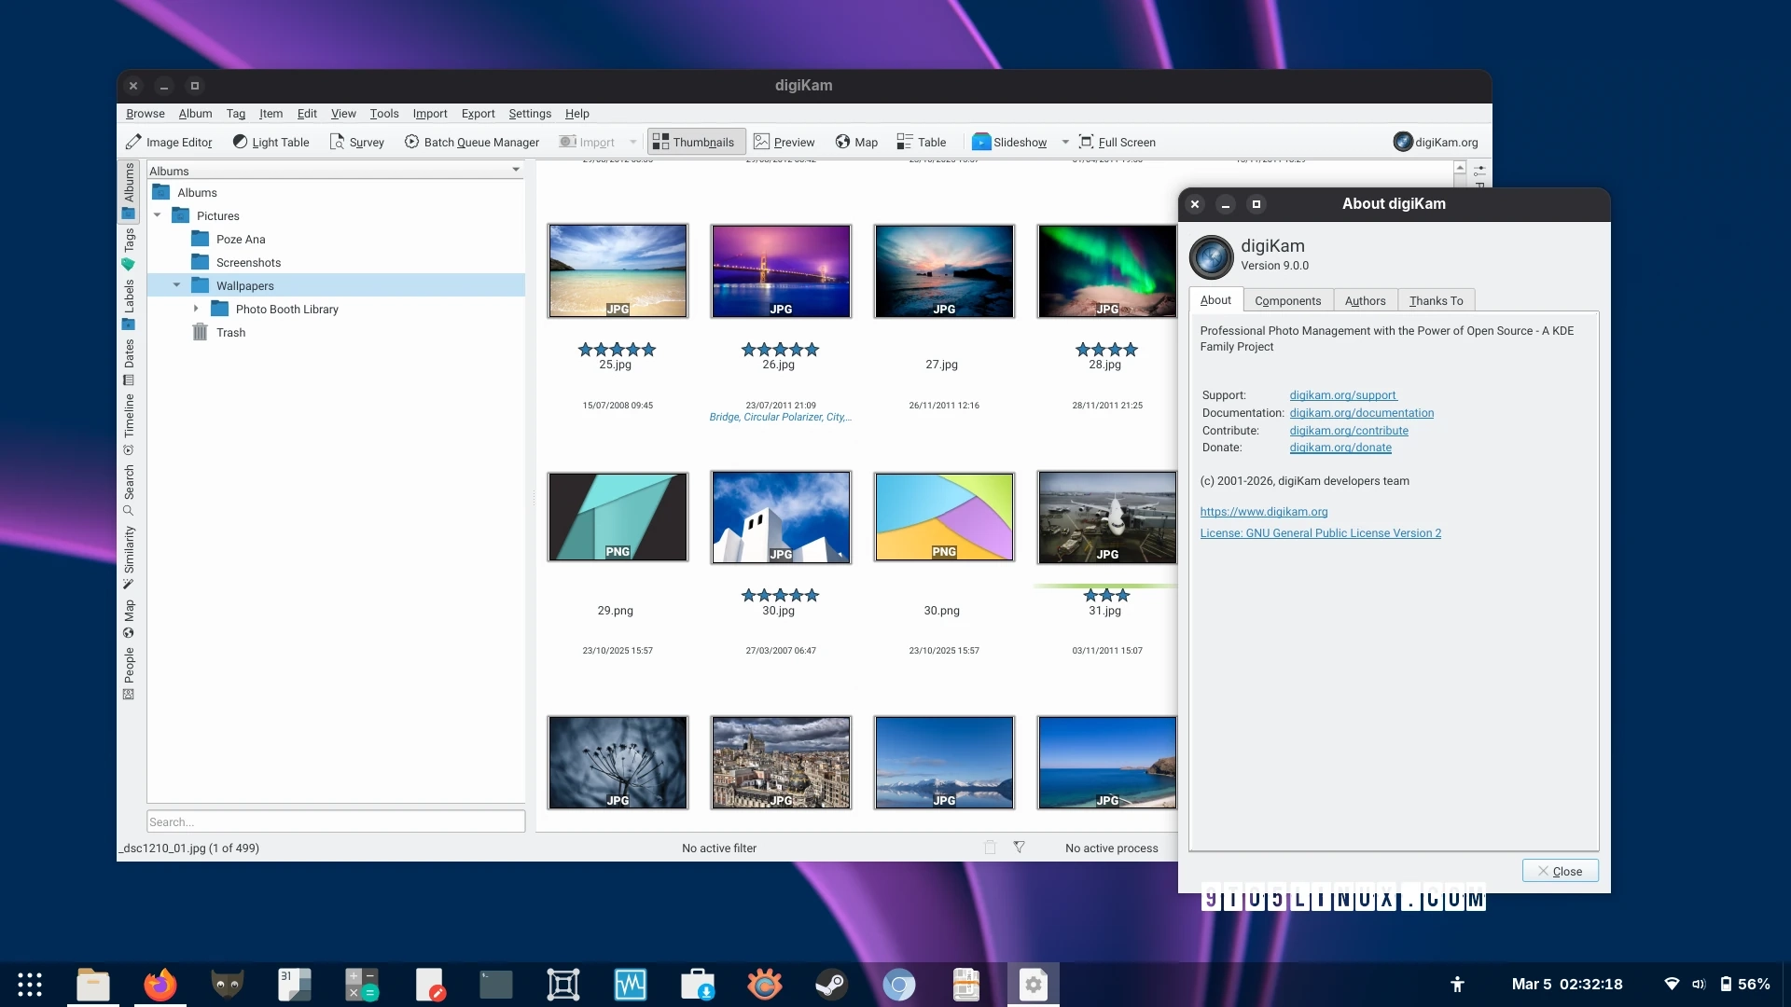The height and width of the screenshot is (1007, 1791).
Task: Open the Tools menu
Action: tap(384, 113)
